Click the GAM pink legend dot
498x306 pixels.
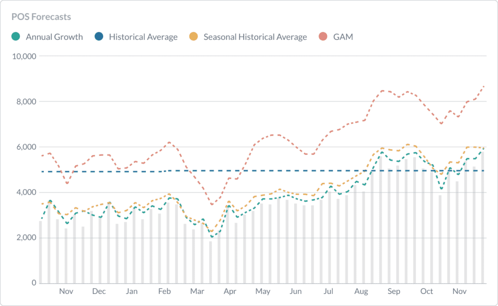tap(323, 37)
